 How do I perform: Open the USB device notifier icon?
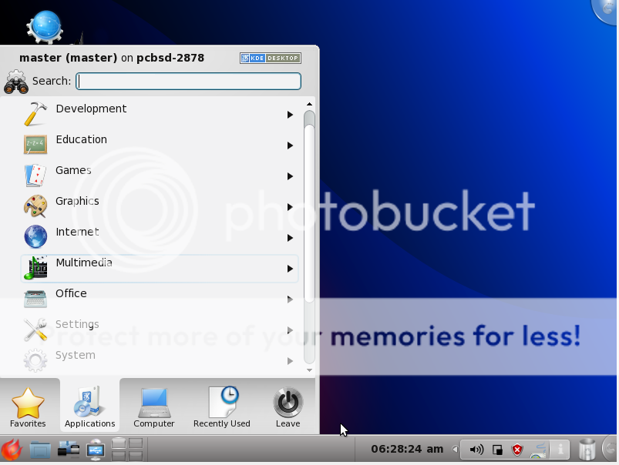click(96, 450)
